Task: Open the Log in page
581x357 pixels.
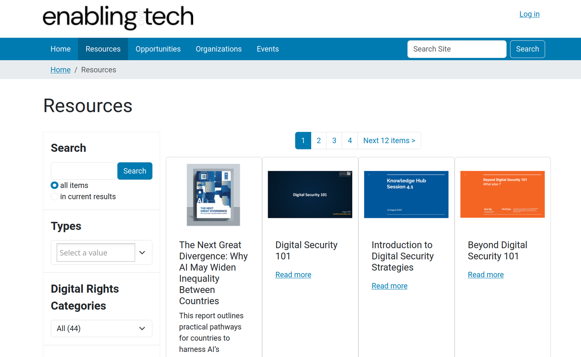Action: tap(529, 14)
